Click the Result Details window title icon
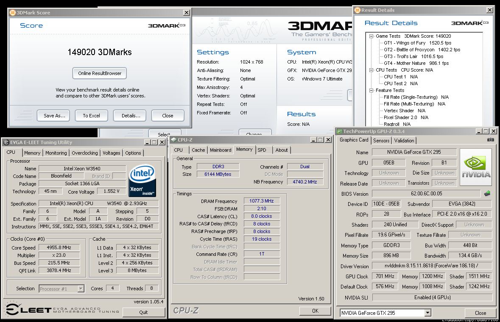The image size is (500, 322). tap(358, 10)
